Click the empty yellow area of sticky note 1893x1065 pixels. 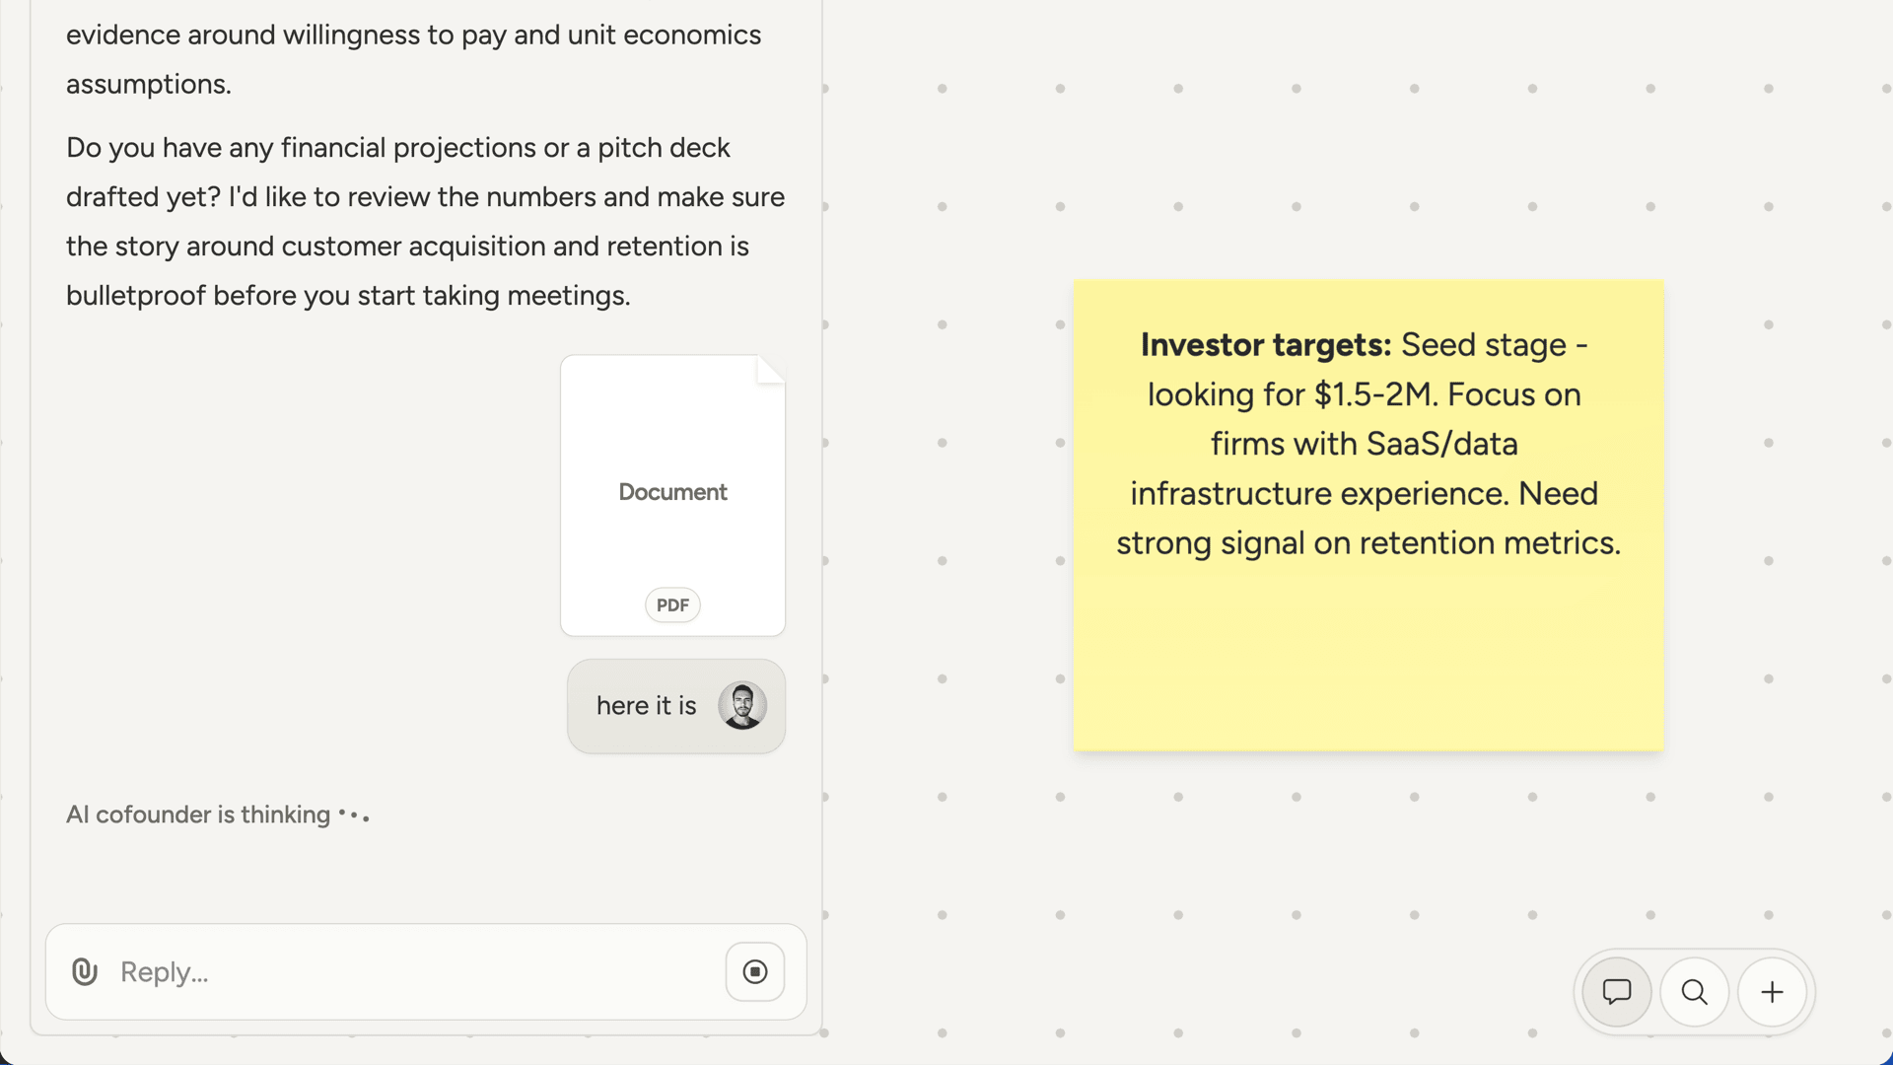coord(1368,661)
